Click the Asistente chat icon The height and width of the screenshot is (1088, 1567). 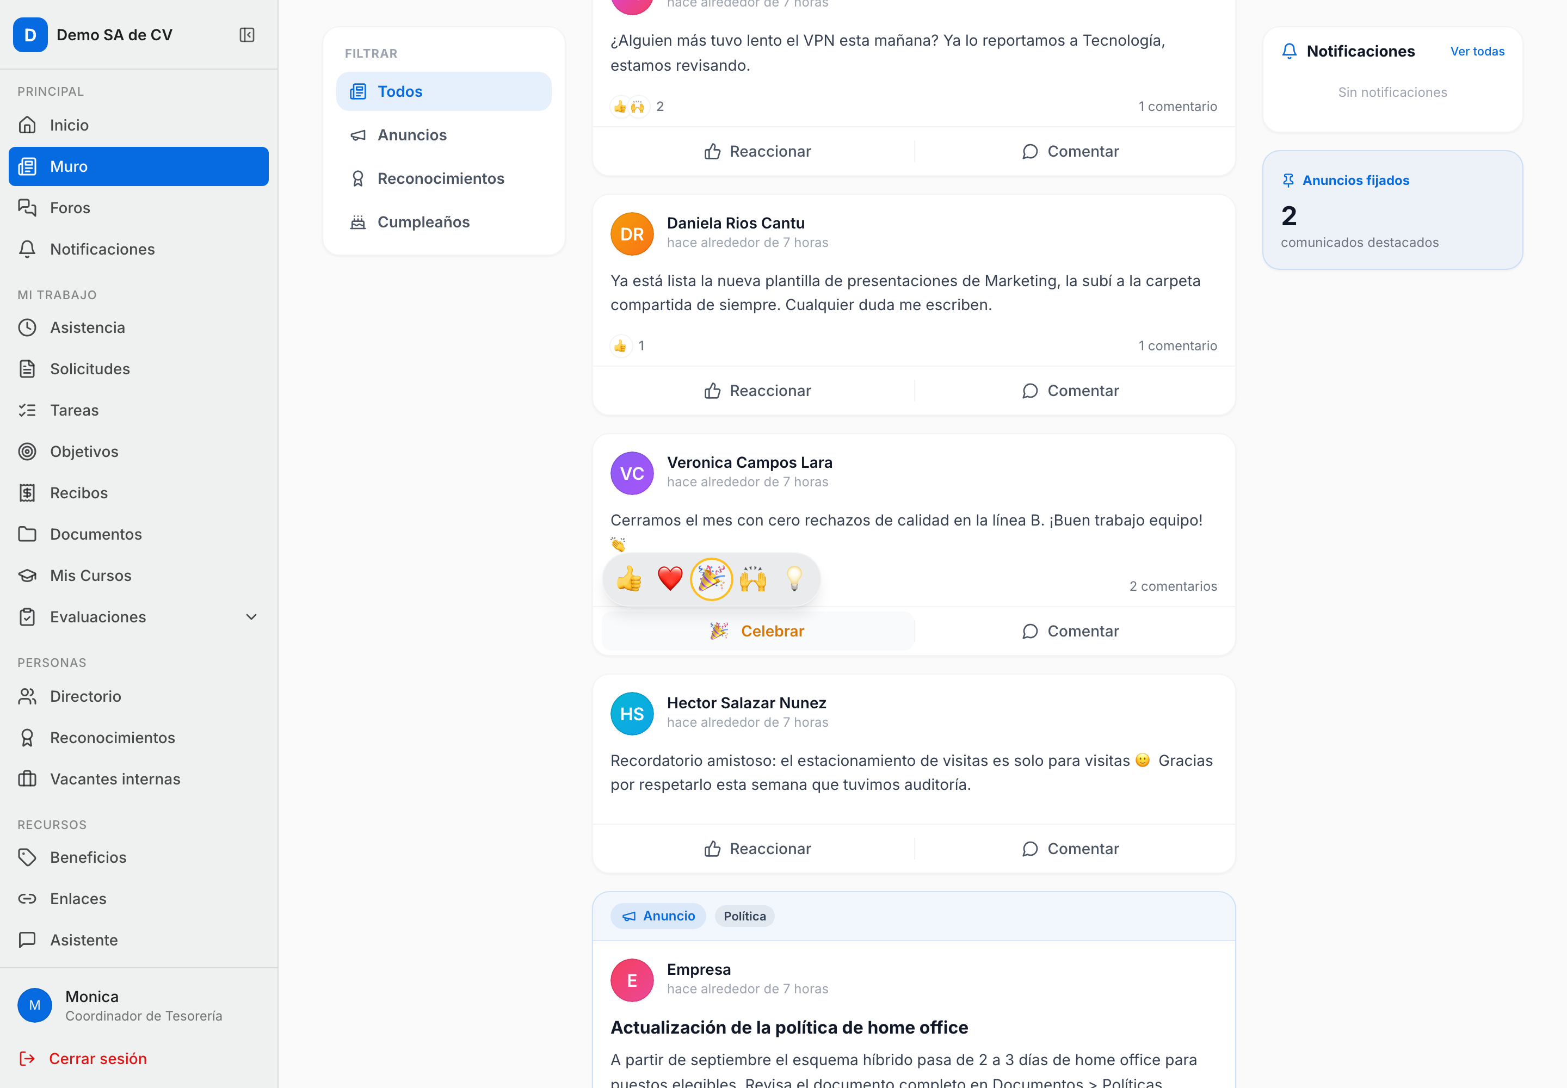[x=27, y=940]
